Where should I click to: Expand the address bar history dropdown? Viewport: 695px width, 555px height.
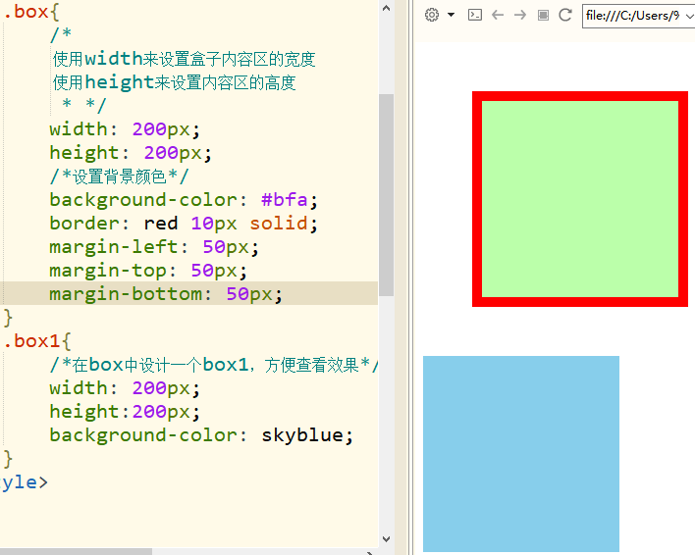pos(689,16)
